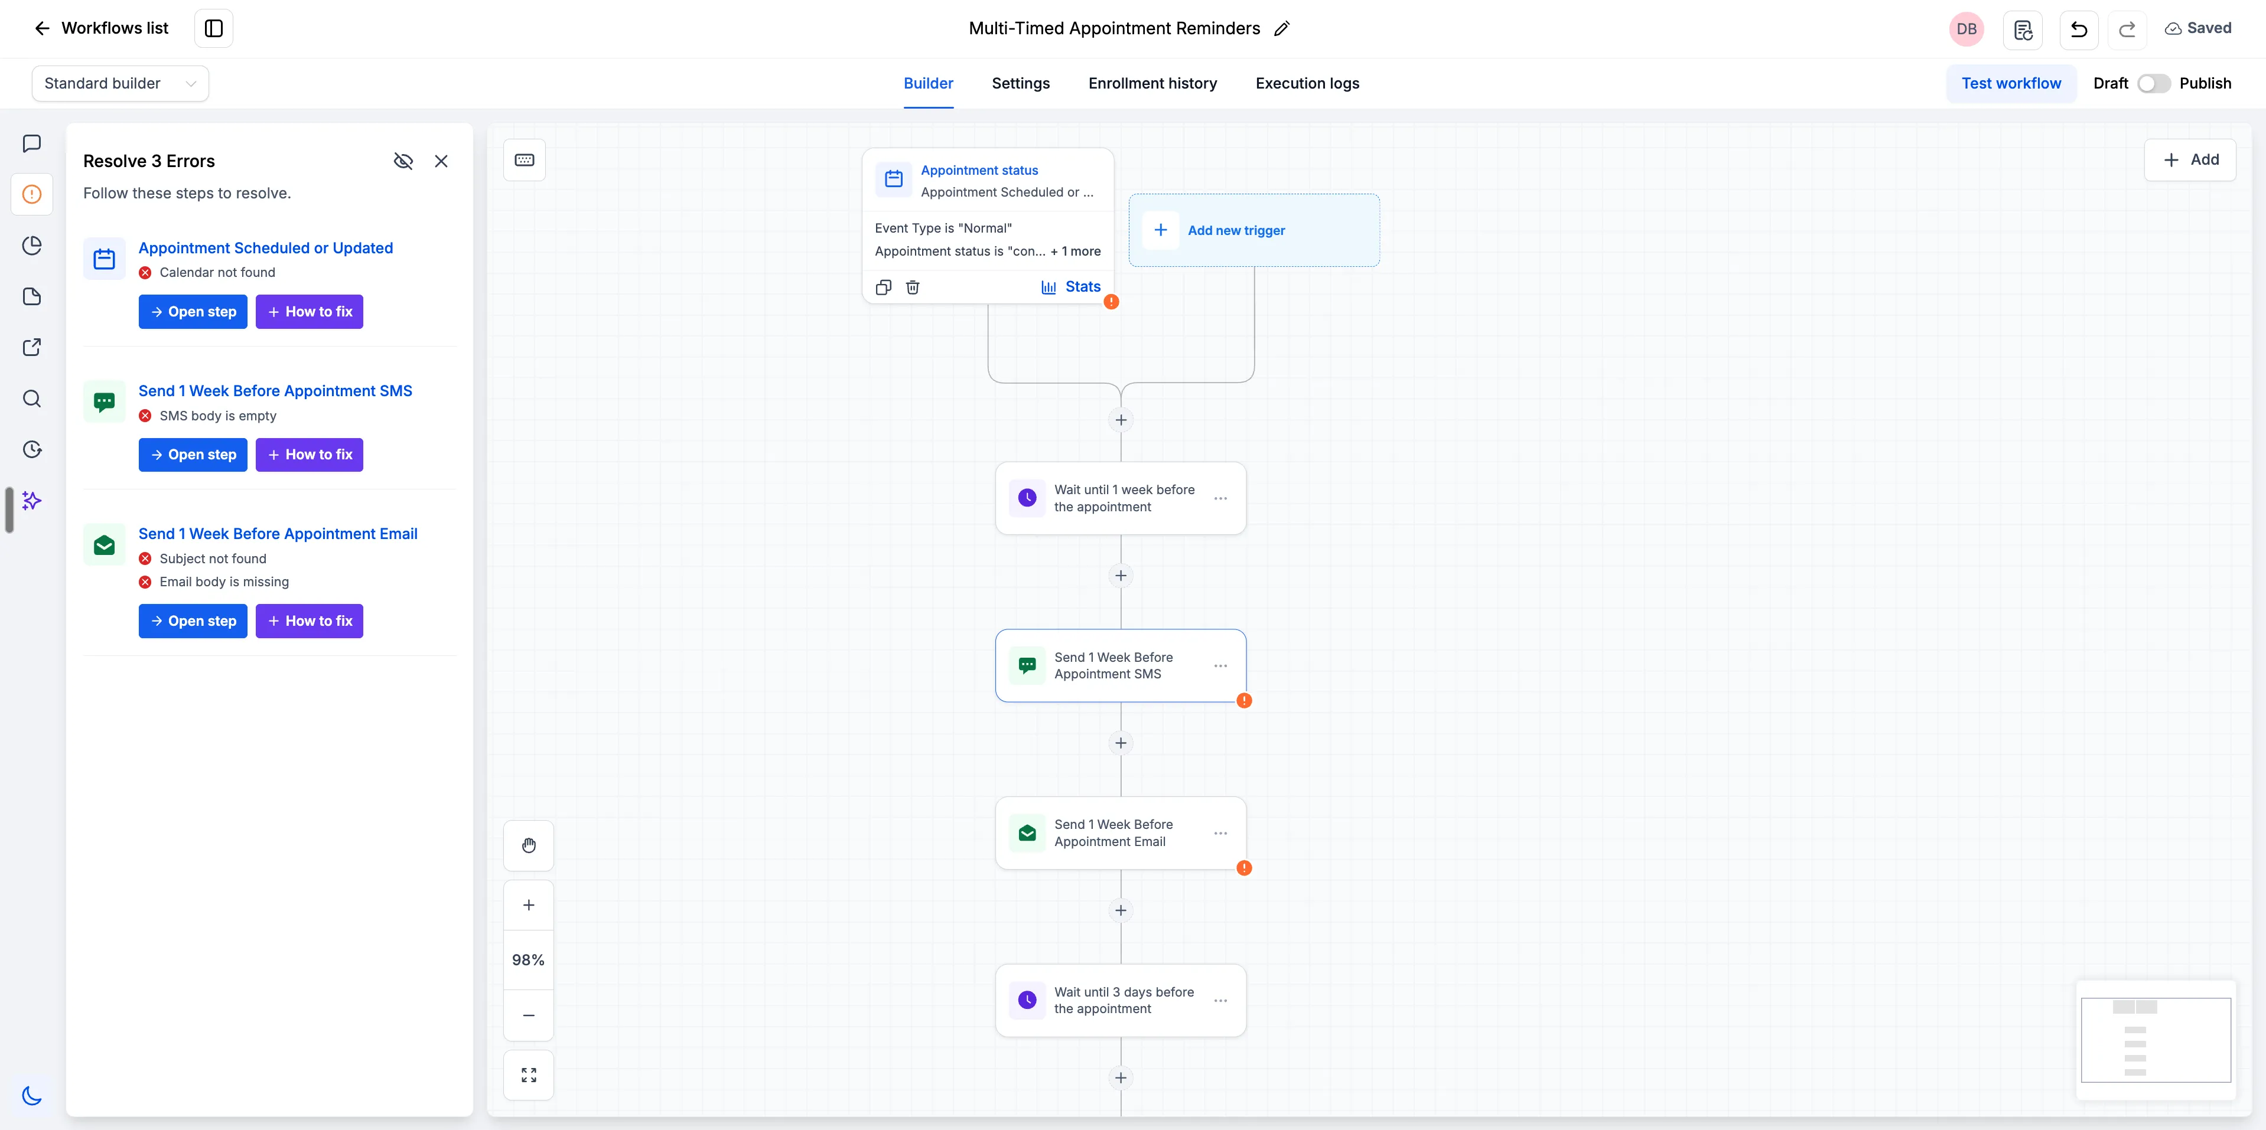Go back to Workflows list
The width and height of the screenshot is (2266, 1130).
pyautogui.click(x=101, y=28)
